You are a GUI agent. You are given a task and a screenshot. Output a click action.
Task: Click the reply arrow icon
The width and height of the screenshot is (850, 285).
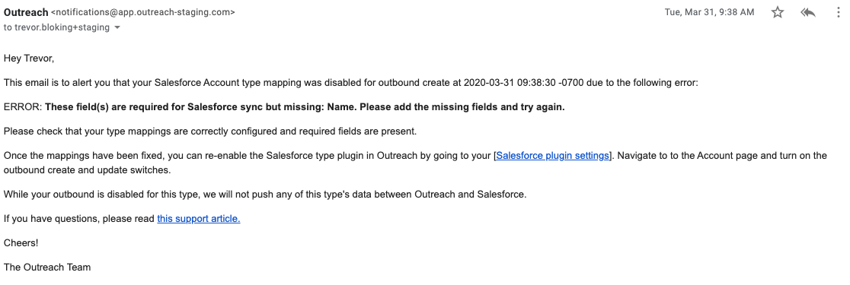point(808,12)
